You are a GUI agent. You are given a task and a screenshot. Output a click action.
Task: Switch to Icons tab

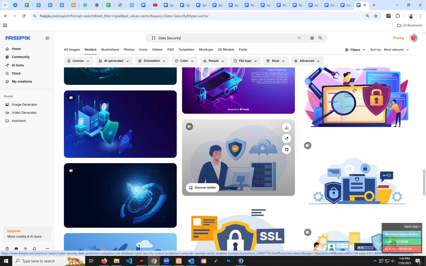143,50
